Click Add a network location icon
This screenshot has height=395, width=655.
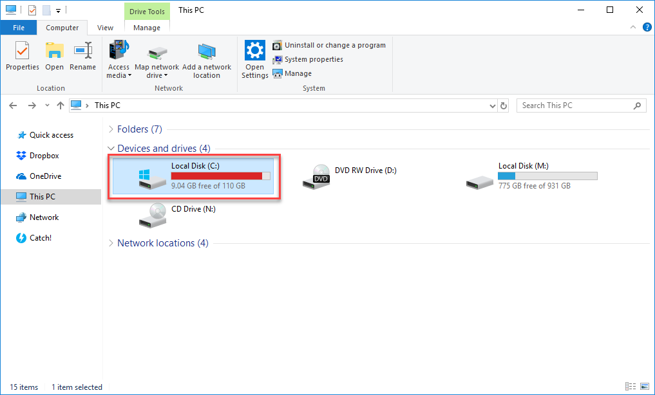click(207, 53)
